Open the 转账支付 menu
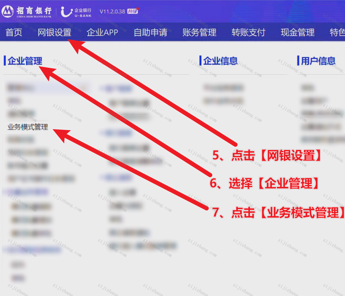 (x=248, y=32)
